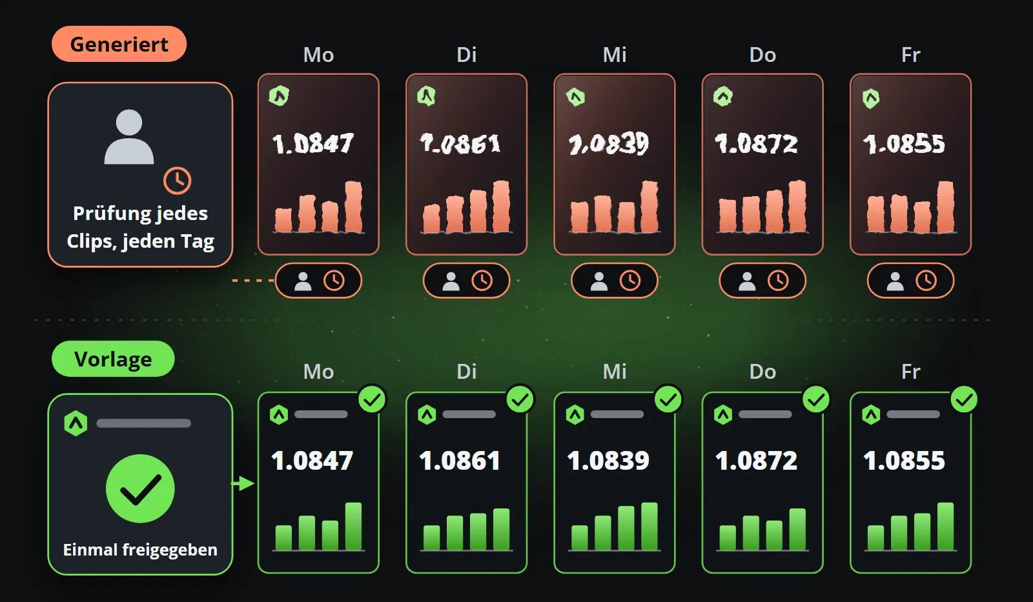Click the green bar chart on Vorlage Do card
This screenshot has width=1033, height=602.
(x=762, y=529)
